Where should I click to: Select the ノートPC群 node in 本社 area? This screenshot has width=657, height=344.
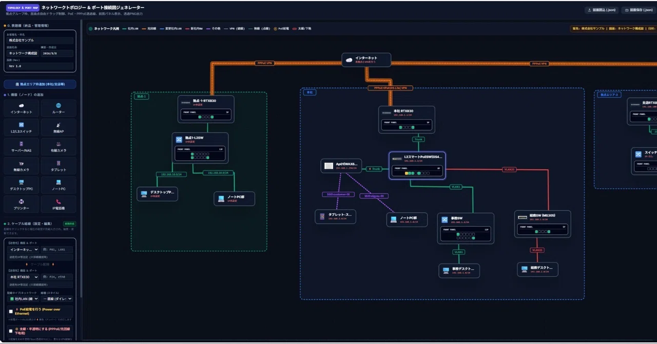click(x=407, y=220)
